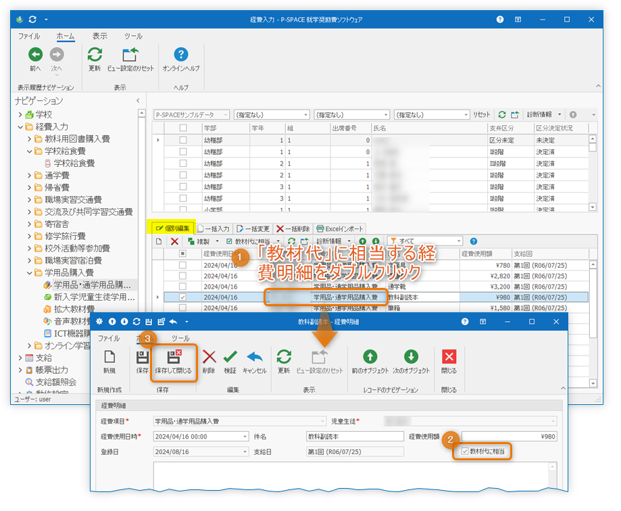Click refresh icon in main window title bar
The height and width of the screenshot is (511, 621).
coord(33,20)
